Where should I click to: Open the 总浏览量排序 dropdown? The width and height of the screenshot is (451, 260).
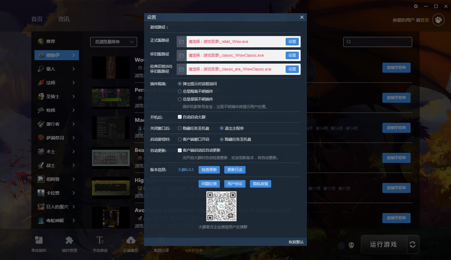point(114,42)
